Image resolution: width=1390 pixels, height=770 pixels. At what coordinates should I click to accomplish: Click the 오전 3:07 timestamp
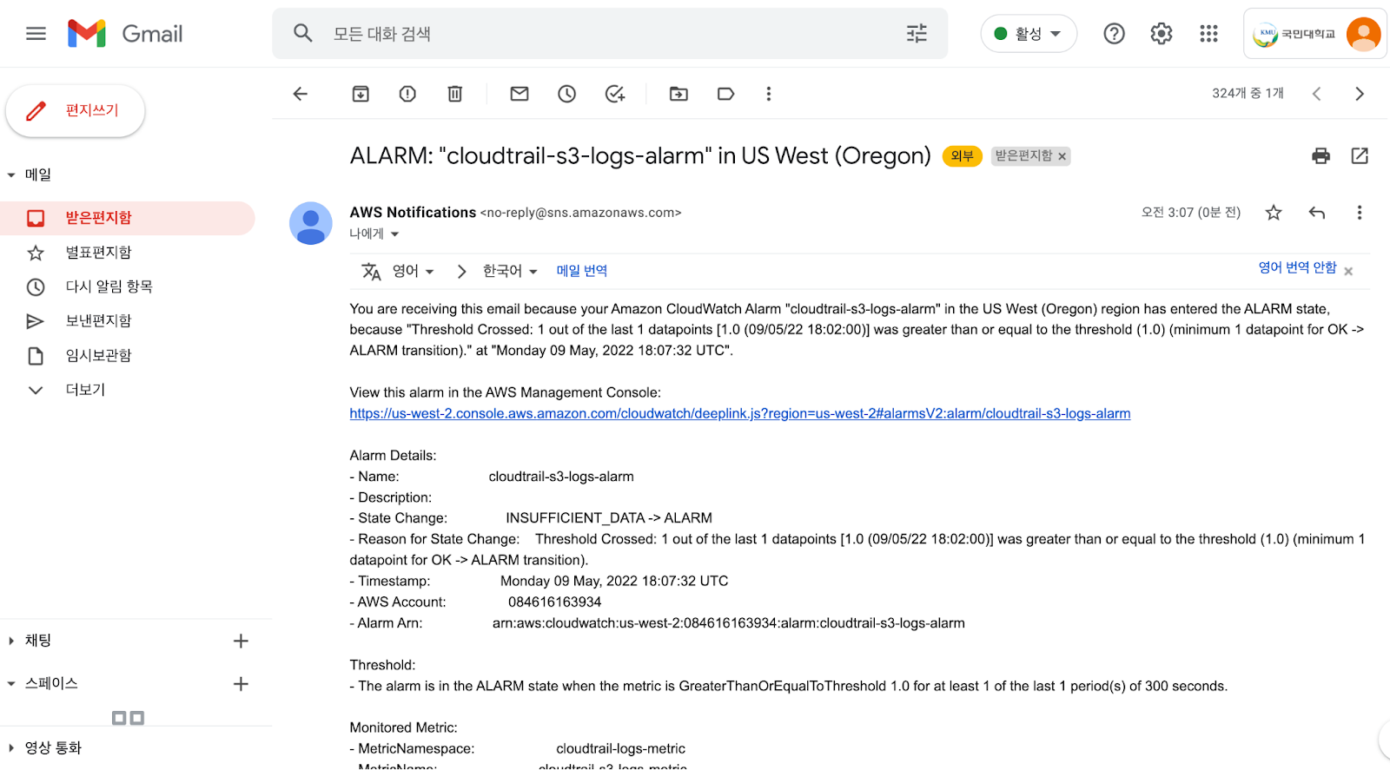pyautogui.click(x=1190, y=213)
